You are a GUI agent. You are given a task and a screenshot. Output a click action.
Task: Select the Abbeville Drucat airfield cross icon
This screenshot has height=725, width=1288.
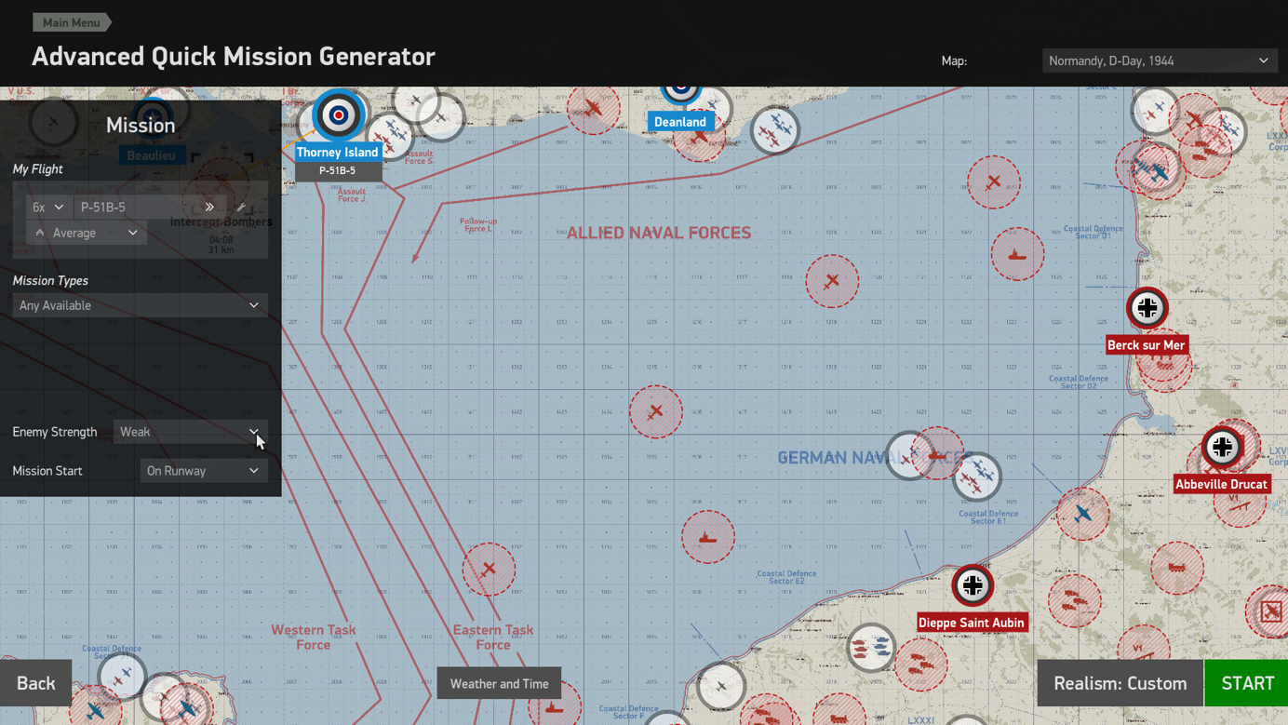[x=1222, y=447]
